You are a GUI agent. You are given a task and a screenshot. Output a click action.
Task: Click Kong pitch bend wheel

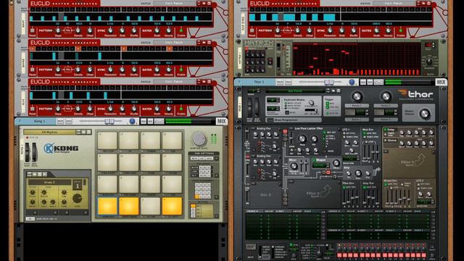pyautogui.click(x=28, y=152)
